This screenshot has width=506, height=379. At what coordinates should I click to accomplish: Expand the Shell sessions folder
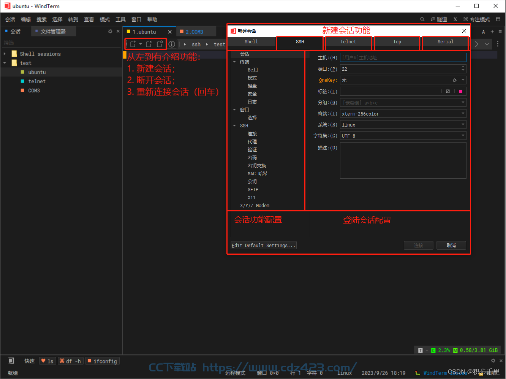pos(5,54)
